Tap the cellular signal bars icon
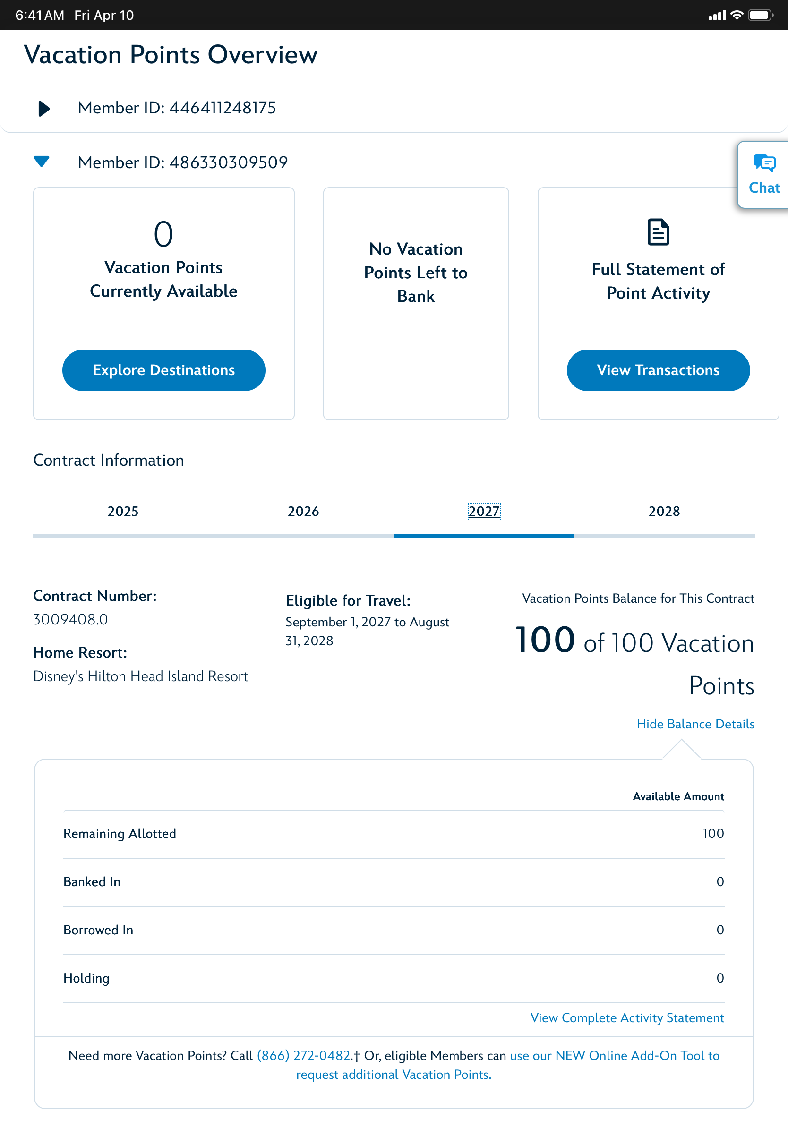 point(716,16)
